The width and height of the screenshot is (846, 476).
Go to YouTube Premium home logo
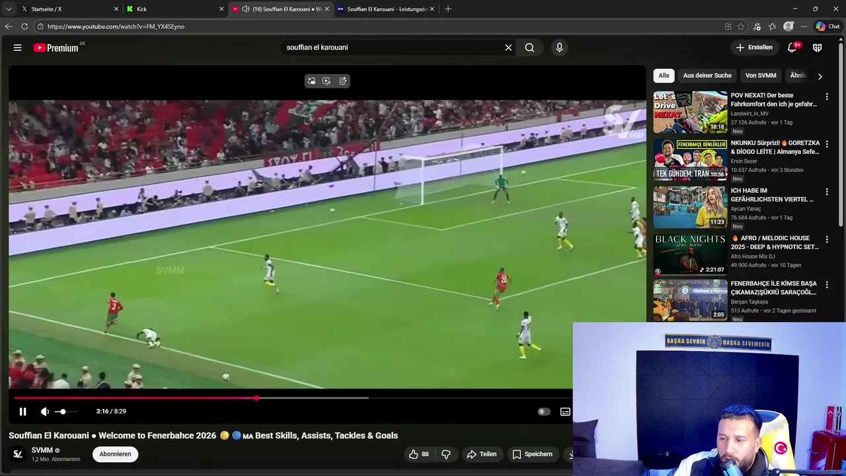click(56, 48)
